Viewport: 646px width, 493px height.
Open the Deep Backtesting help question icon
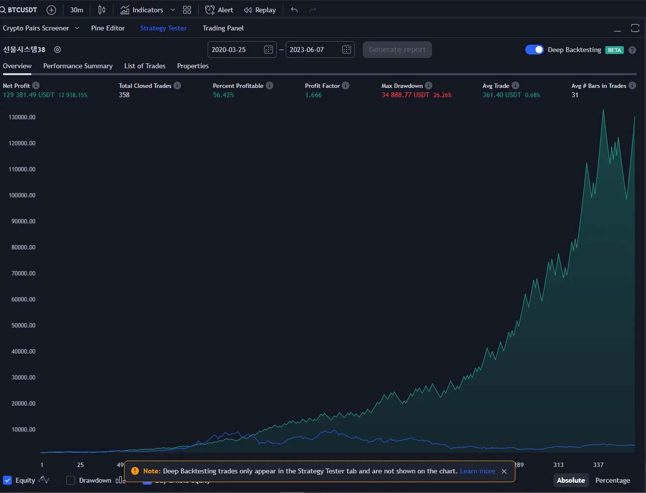pos(632,50)
